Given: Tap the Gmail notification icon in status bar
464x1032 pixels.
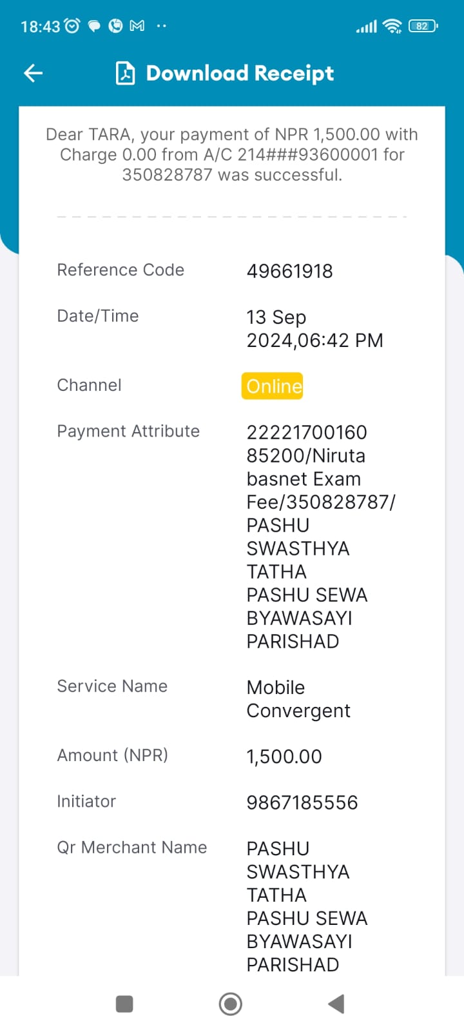Looking at the screenshot, I should (x=137, y=26).
